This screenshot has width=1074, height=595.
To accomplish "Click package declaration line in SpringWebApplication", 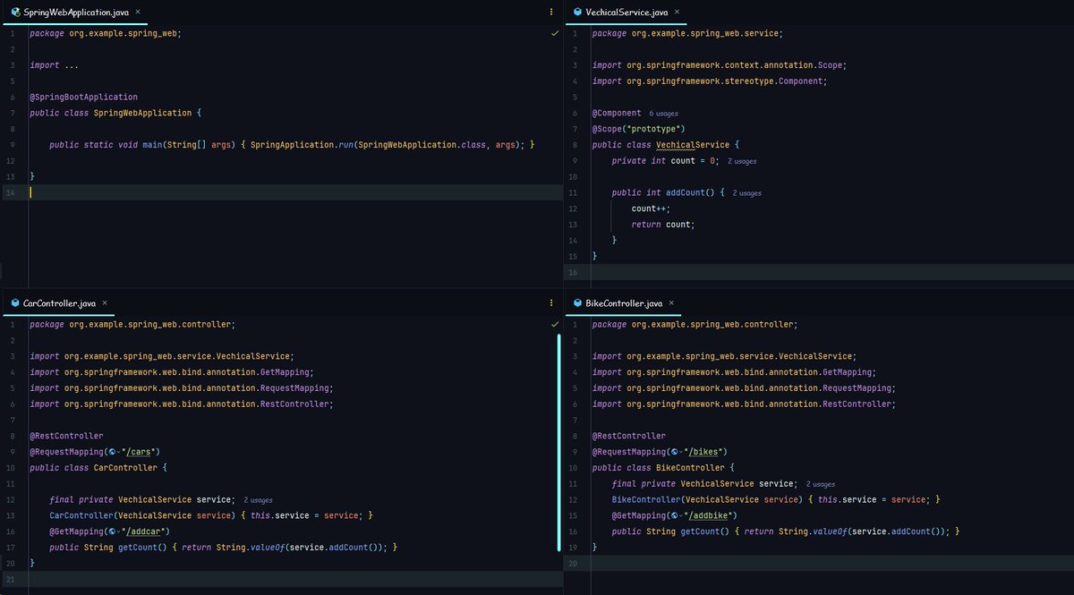I will pyautogui.click(x=105, y=33).
